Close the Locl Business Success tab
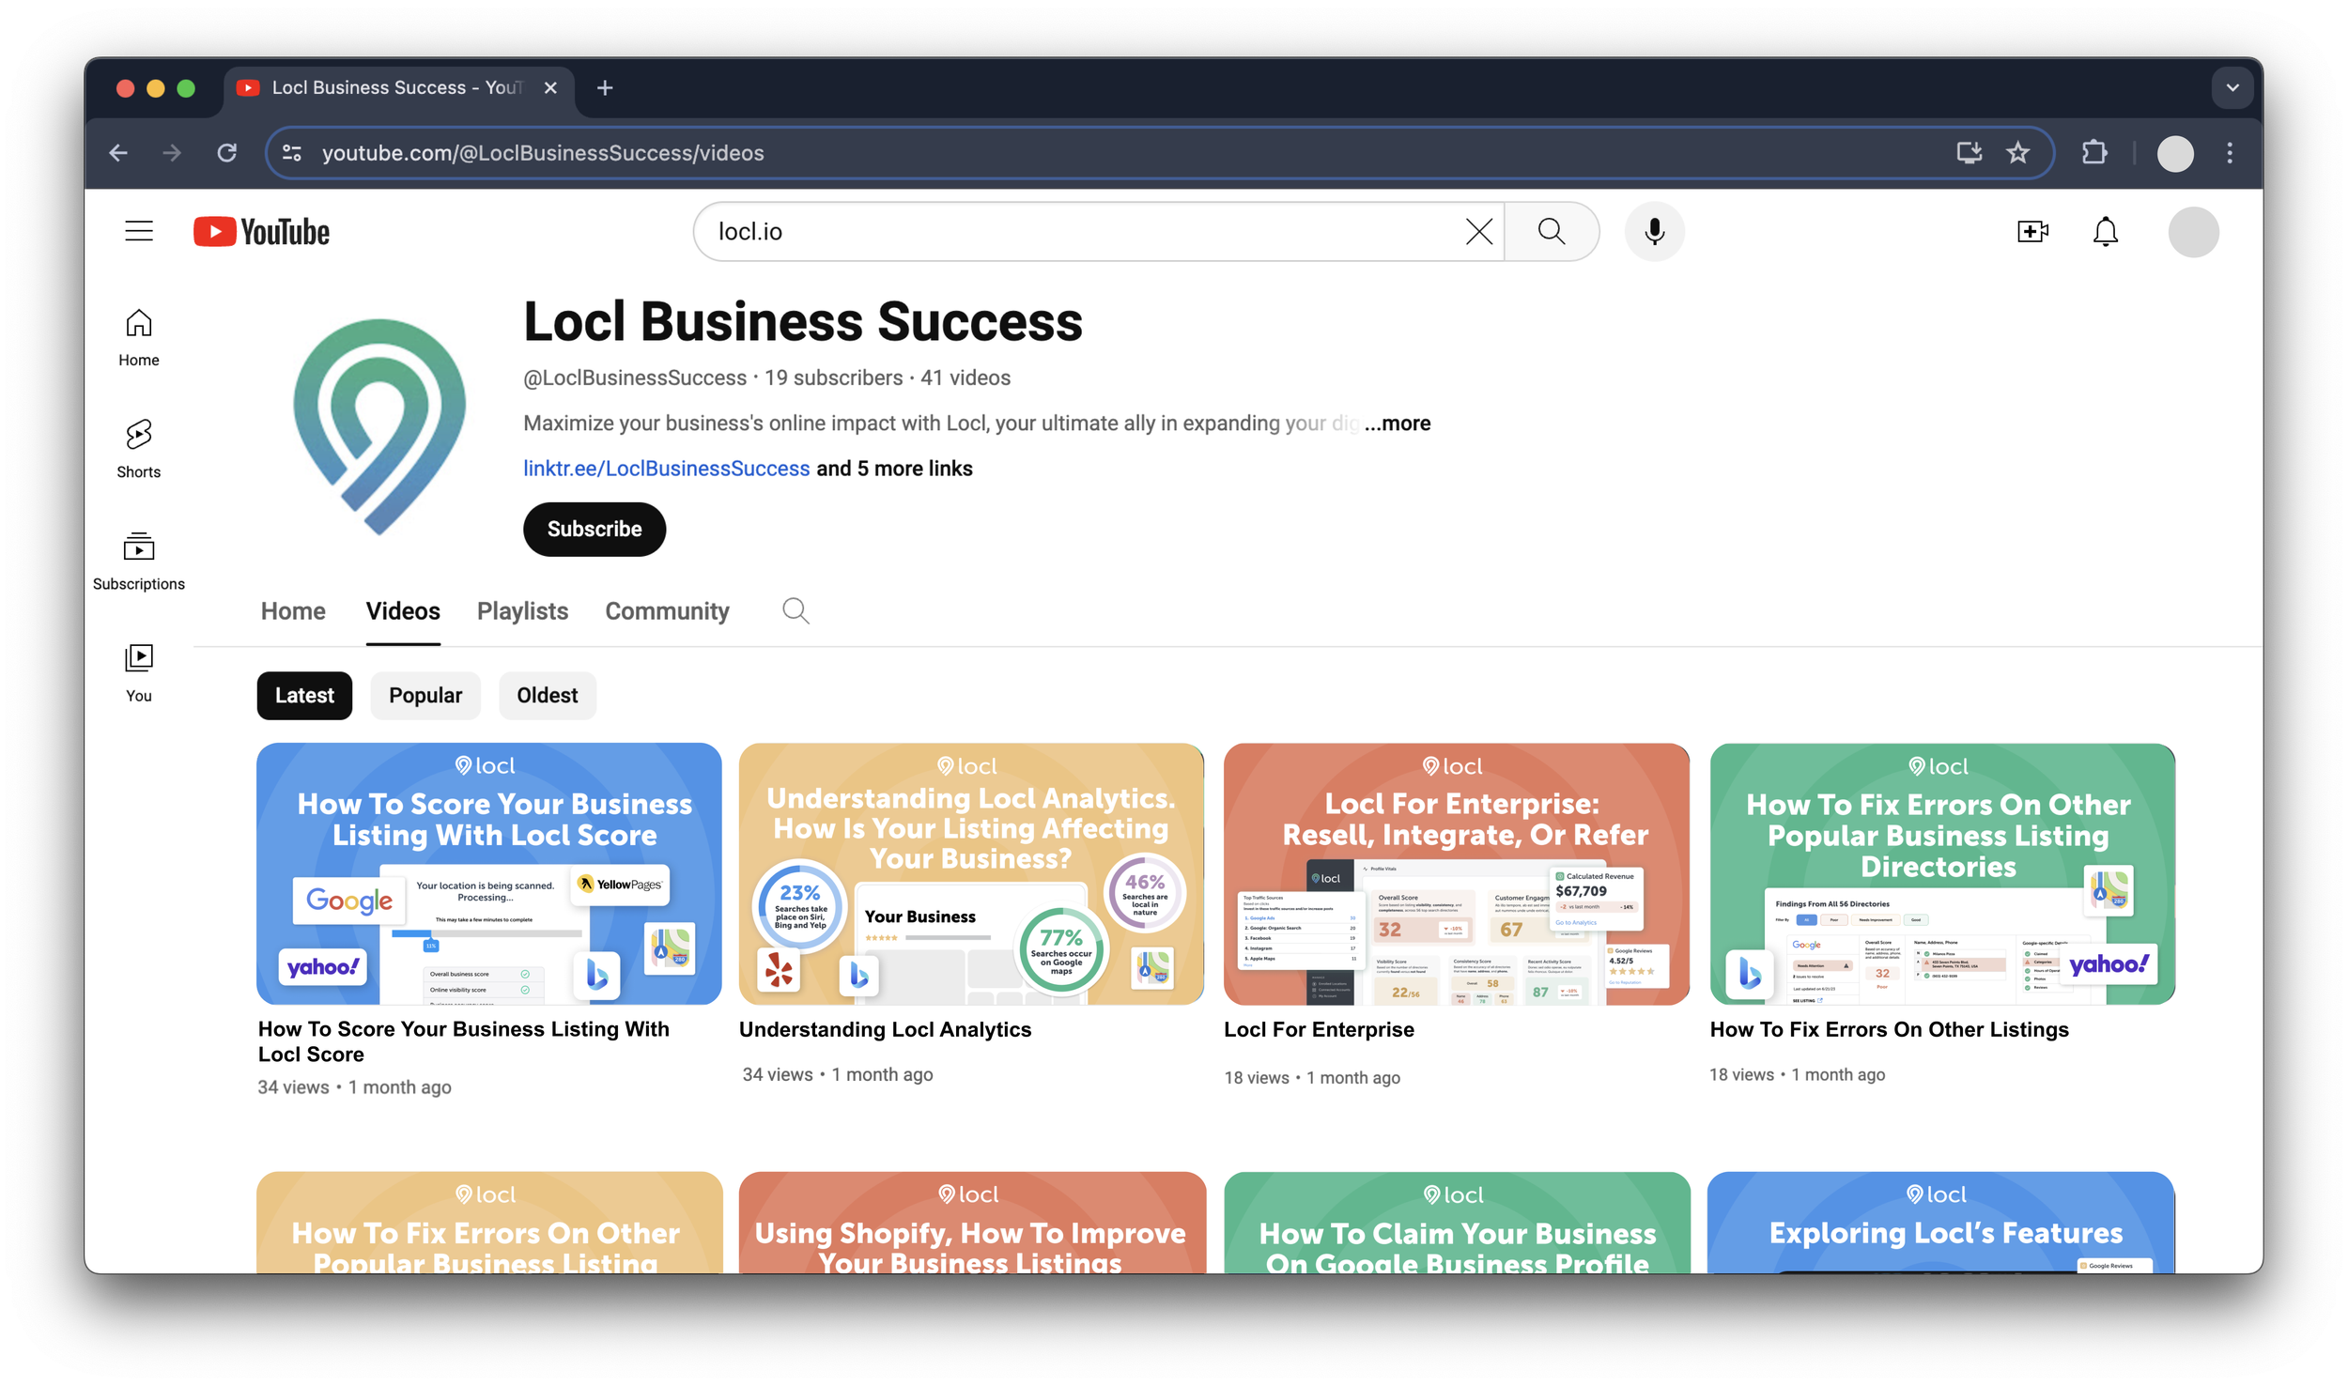 click(550, 87)
